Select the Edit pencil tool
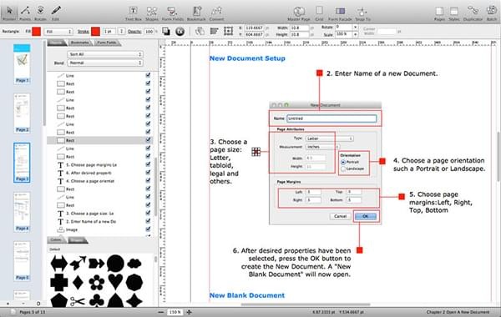This screenshot has height=317, width=501. pyautogui.click(x=56, y=13)
